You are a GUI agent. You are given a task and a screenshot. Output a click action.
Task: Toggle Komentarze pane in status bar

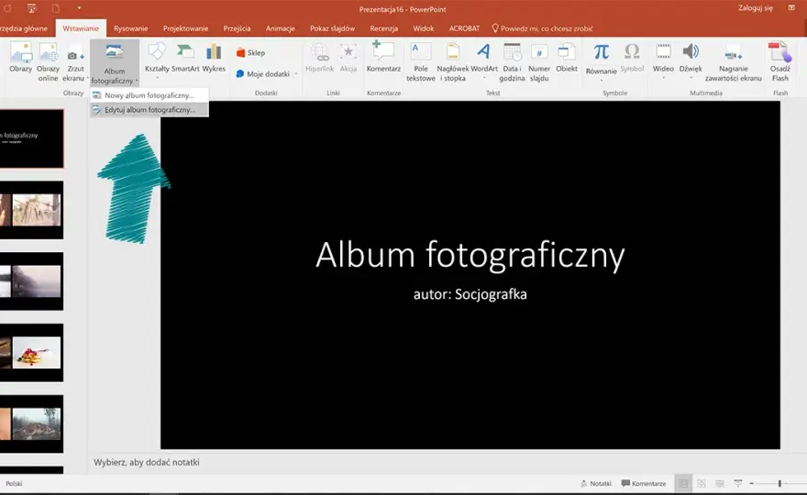click(x=644, y=484)
